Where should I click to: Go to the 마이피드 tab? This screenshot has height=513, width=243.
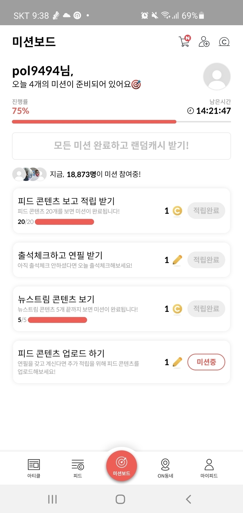[x=209, y=468]
